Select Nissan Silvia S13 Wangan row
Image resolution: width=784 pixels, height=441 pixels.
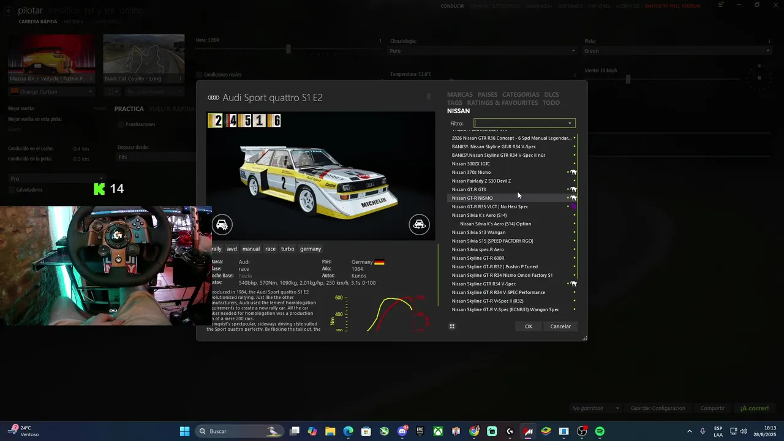coord(511,232)
